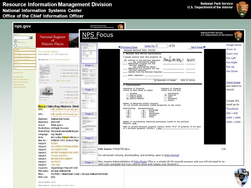Open the DjVu Format link
The height and width of the screenshot is (188, 251).
(x=172, y=155)
